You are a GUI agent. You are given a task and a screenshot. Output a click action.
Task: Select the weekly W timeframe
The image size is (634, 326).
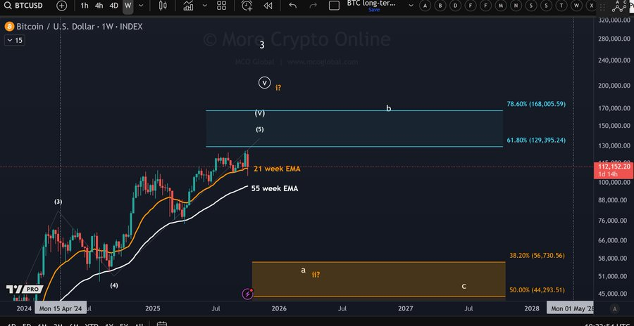[x=128, y=6]
